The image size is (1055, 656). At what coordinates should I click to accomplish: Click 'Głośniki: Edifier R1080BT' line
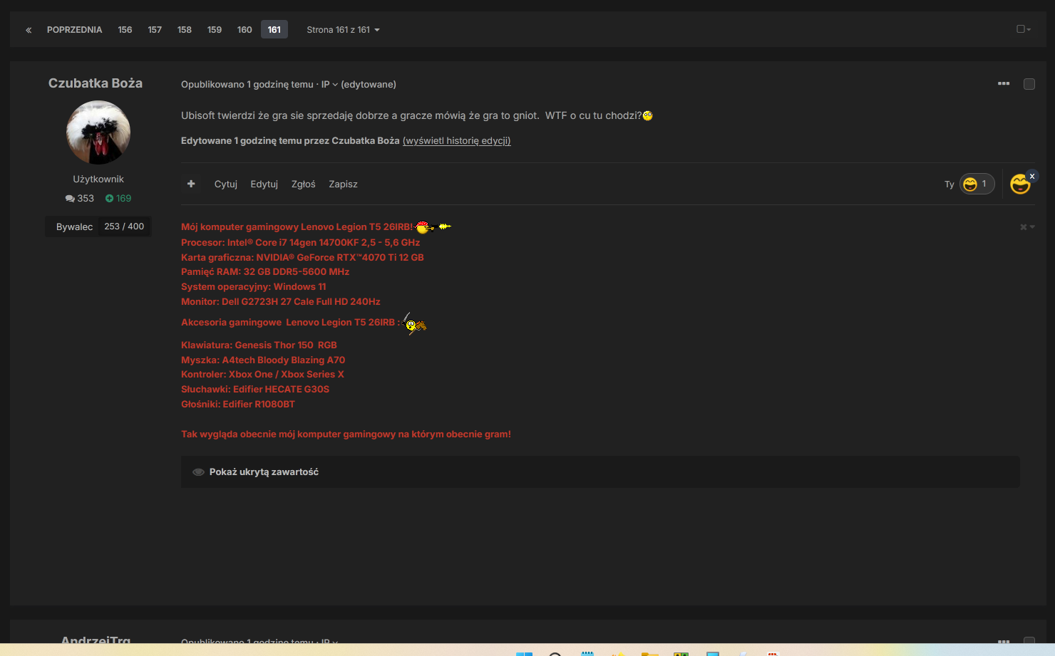click(x=238, y=405)
